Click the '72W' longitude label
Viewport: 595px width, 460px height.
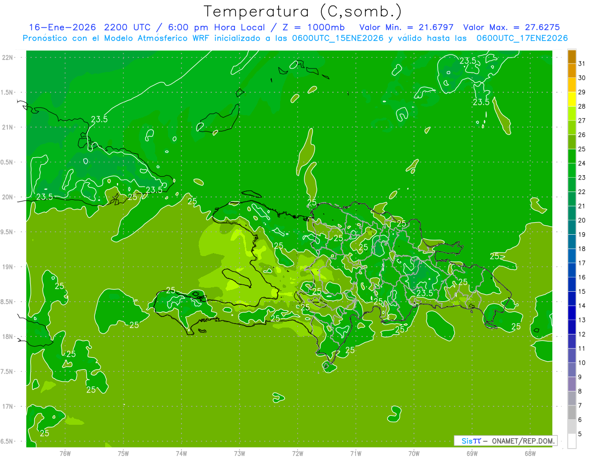297,453
